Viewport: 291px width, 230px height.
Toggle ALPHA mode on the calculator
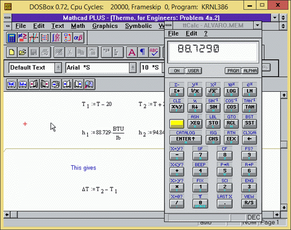250,71
